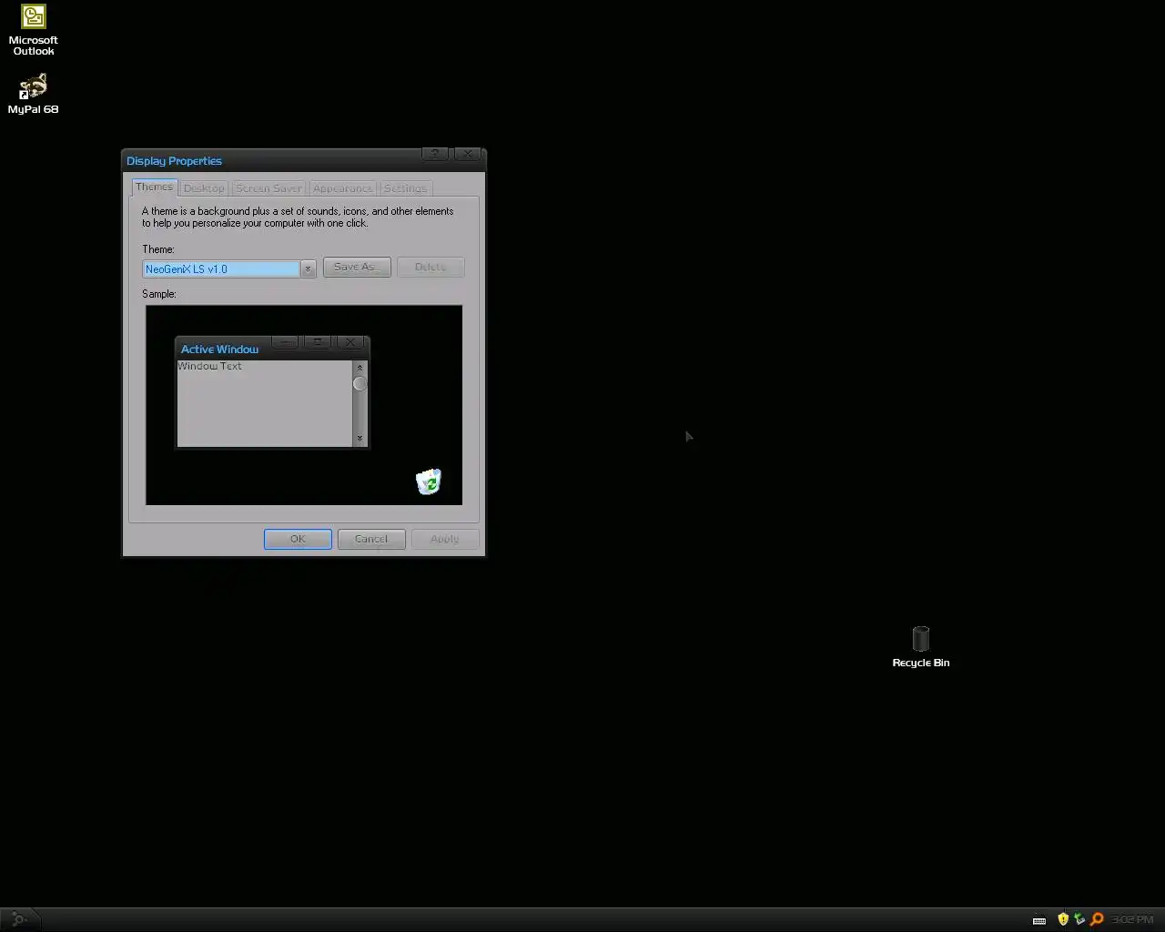1165x932 pixels.
Task: Open the Settings tab
Action: coord(405,188)
